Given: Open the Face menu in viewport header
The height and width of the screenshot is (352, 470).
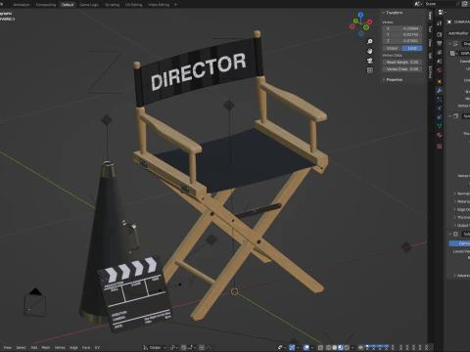Looking at the screenshot, I should [x=86, y=347].
